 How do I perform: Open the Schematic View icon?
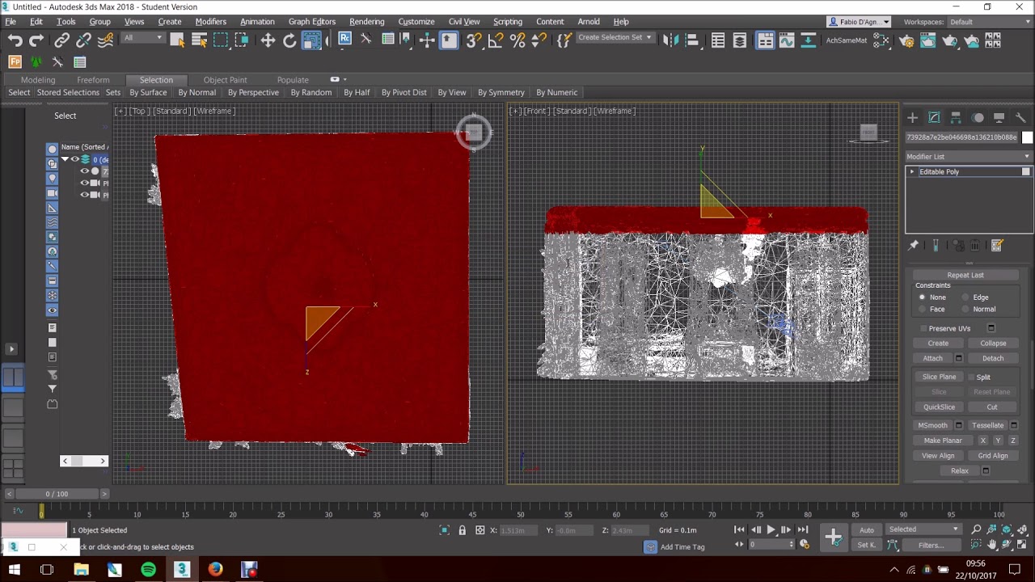coord(809,40)
